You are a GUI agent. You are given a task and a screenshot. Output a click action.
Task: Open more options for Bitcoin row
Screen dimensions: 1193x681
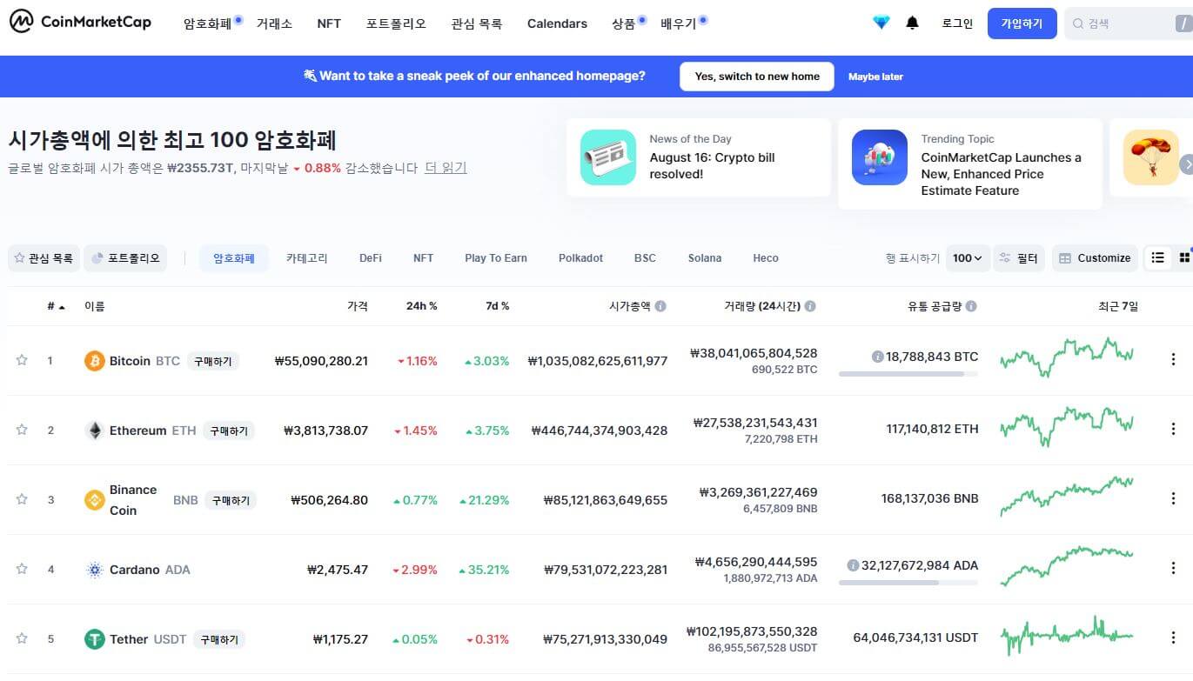(1173, 359)
